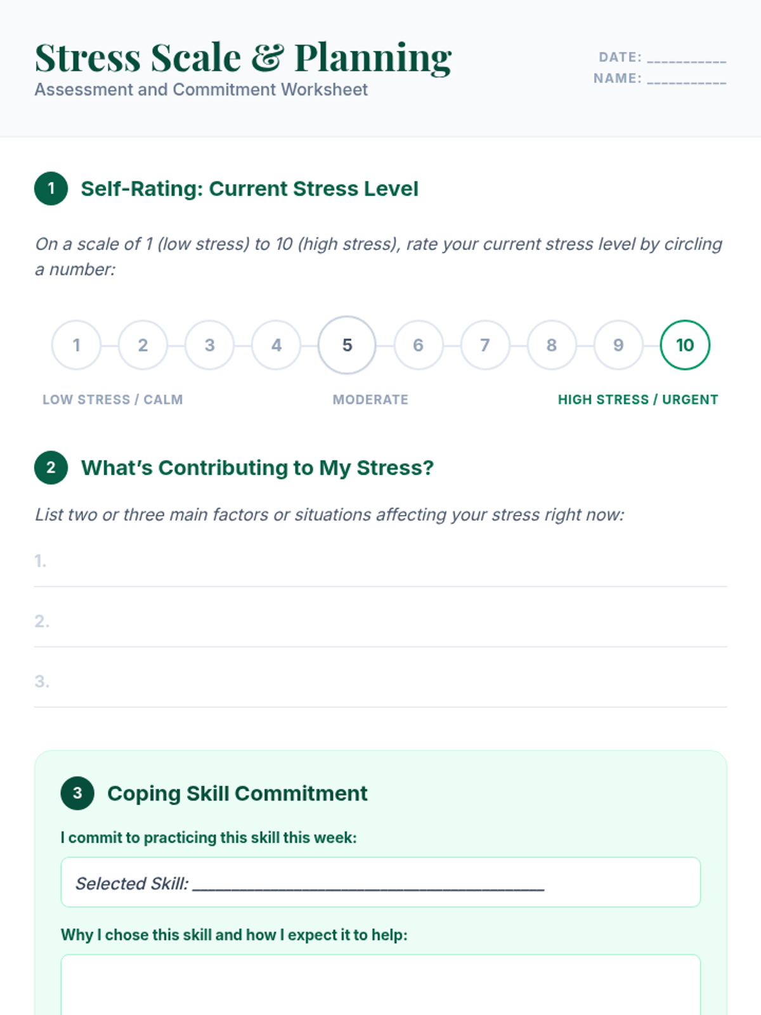761x1015 pixels.
Task: Click the Selected Skill input box
Action: [380, 882]
